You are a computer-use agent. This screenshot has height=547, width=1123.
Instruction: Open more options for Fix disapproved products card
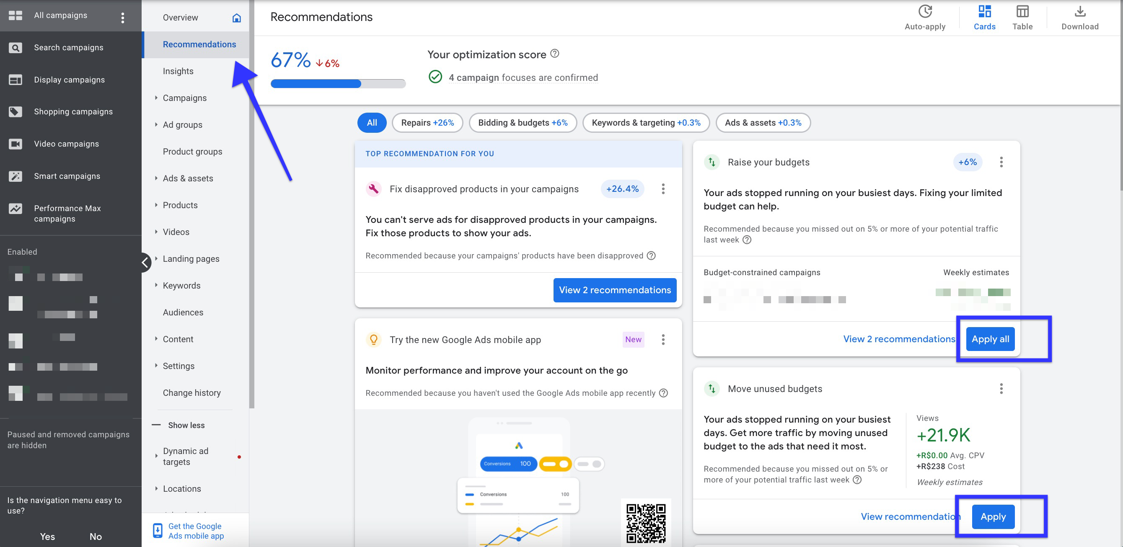click(x=663, y=189)
